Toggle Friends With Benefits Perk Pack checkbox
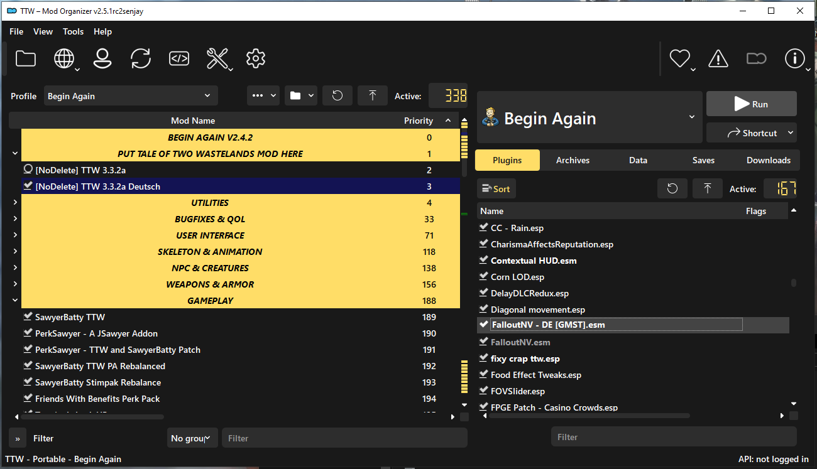The width and height of the screenshot is (817, 469). [28, 398]
